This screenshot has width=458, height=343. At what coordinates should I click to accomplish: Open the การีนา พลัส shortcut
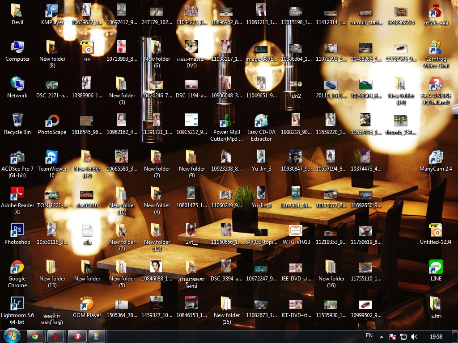pyautogui.click(x=436, y=14)
